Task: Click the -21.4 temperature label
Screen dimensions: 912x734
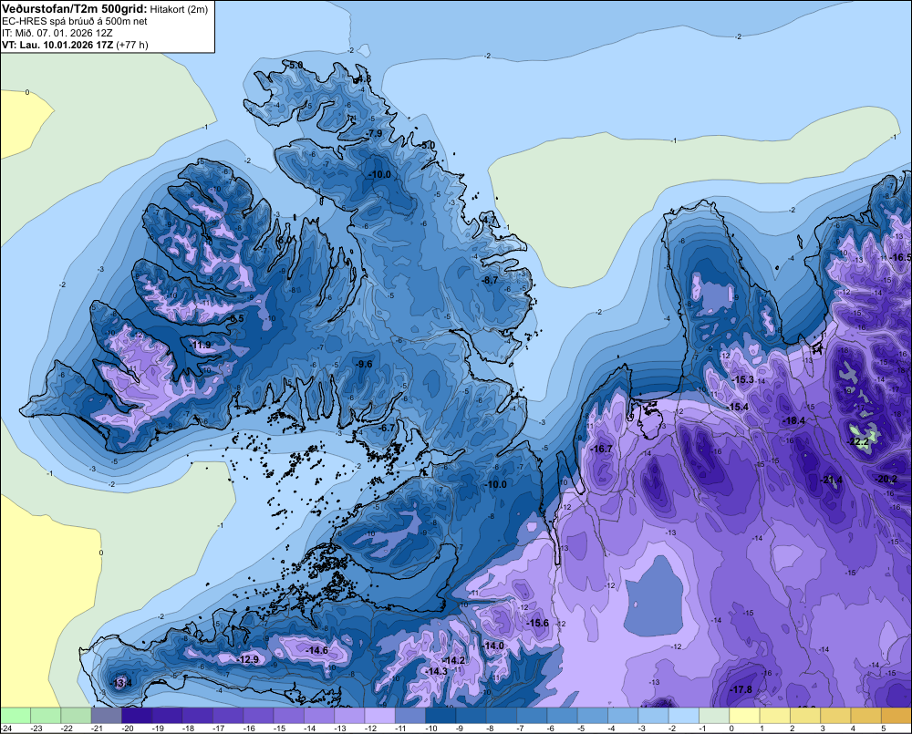Action: click(832, 480)
